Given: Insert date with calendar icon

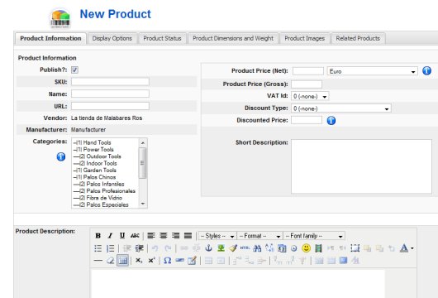Looking at the screenshot, I should click(282, 248).
